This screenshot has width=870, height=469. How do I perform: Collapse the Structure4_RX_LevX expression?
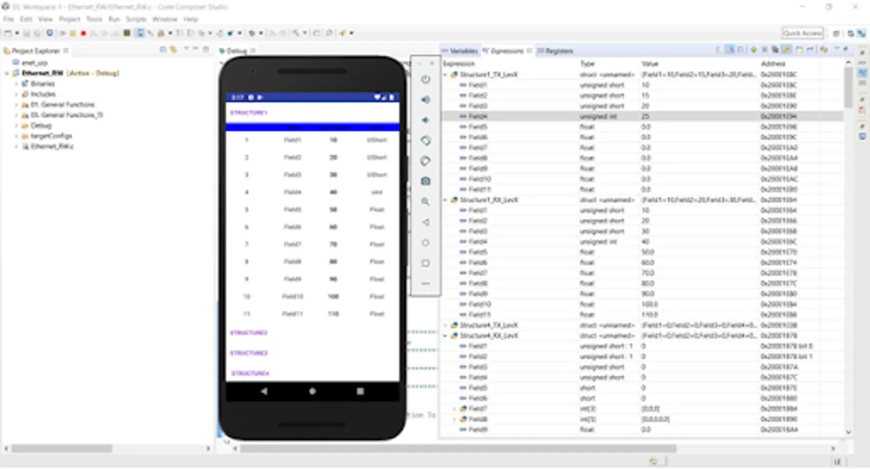[445, 336]
